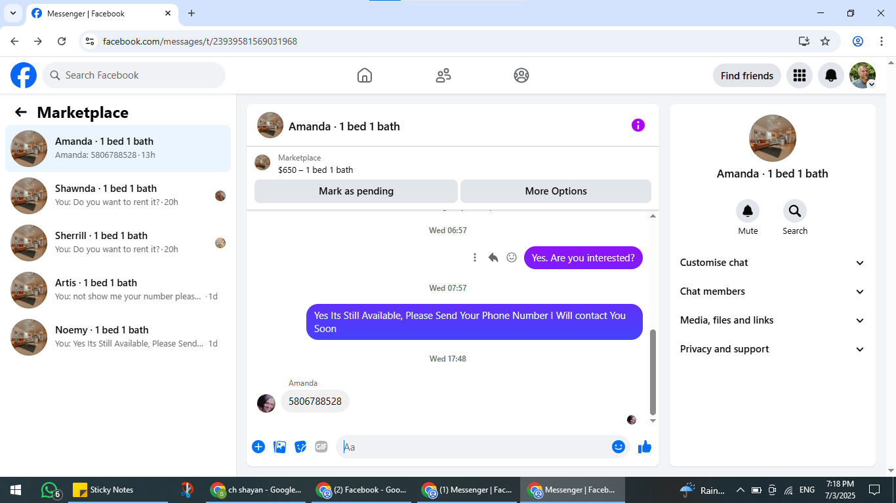This screenshot has height=503, width=896.
Task: Open Chrome profile icon
Action: pyautogui.click(x=858, y=41)
